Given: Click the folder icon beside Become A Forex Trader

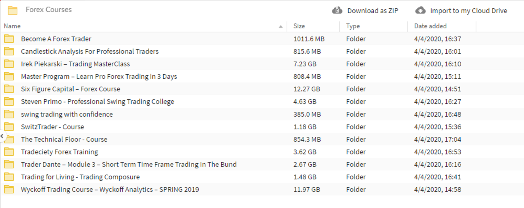Looking at the screenshot, I should click(9, 39).
